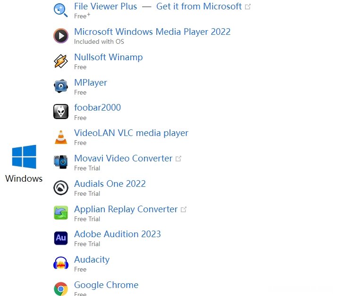Click Free Trial label under Applian Replay Converter
This screenshot has height=296, width=338.
click(x=87, y=219)
